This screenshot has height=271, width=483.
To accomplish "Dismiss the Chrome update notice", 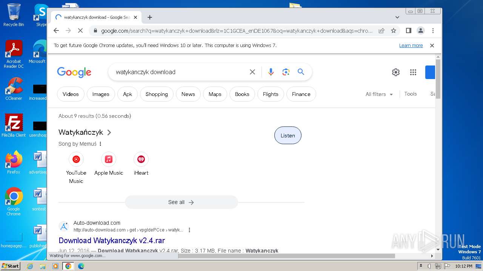I will pos(432,46).
